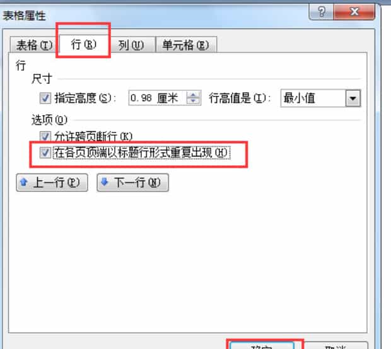Click the help question mark button
This screenshot has width=391, height=349.
321,11
